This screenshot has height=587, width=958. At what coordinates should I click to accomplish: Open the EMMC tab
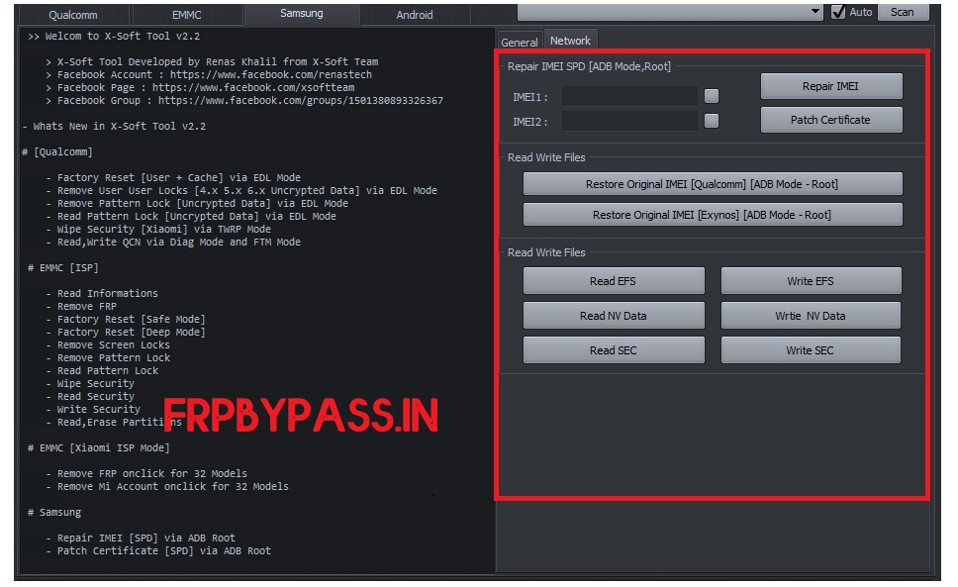(186, 15)
